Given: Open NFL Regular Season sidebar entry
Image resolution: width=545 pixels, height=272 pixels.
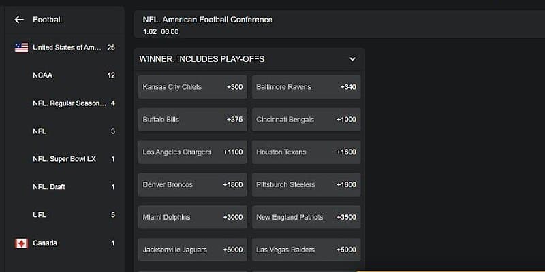Looking at the screenshot, I should [69, 103].
